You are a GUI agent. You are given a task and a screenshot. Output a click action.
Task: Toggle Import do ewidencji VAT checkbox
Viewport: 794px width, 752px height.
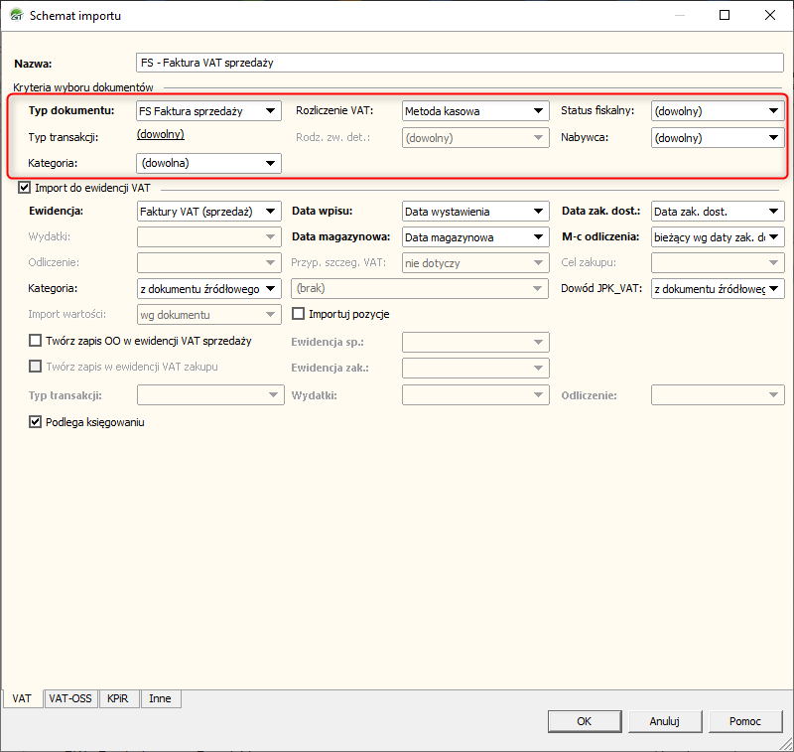[25, 187]
